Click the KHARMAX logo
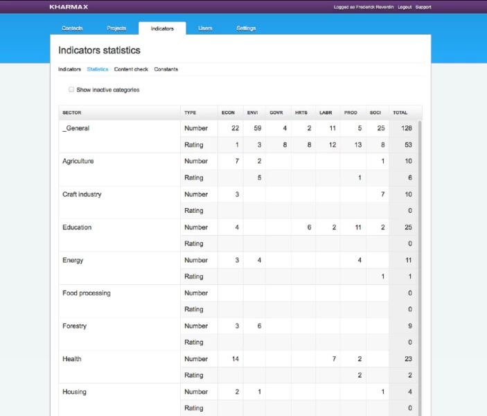 coord(69,7)
